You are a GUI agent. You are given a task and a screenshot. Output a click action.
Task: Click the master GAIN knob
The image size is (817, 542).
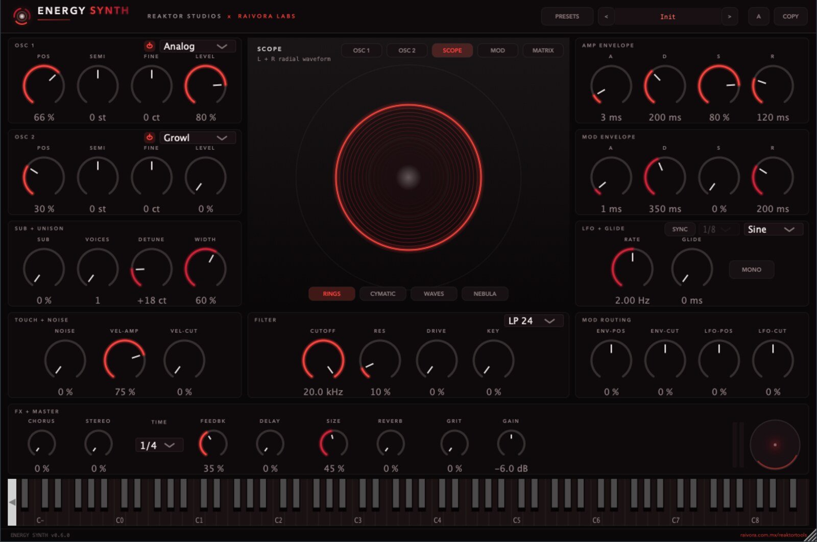click(511, 444)
